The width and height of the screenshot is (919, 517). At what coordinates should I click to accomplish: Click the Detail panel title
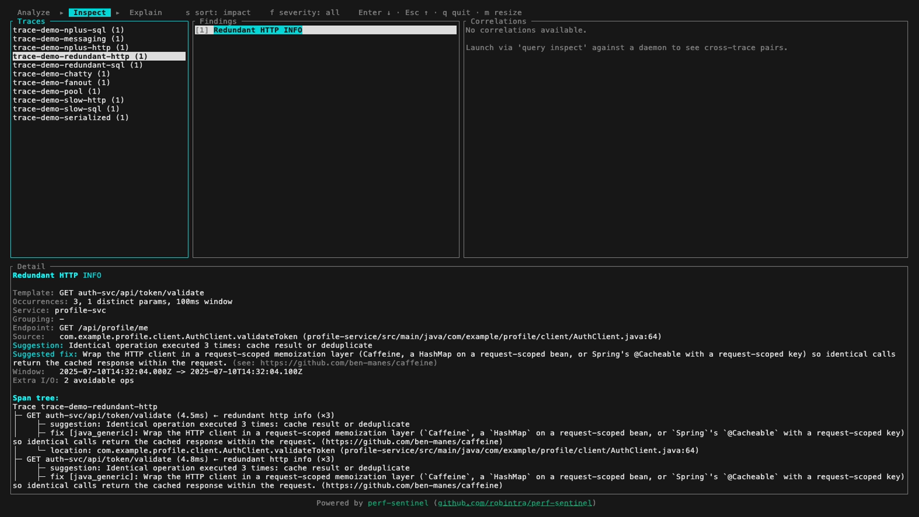click(31, 267)
